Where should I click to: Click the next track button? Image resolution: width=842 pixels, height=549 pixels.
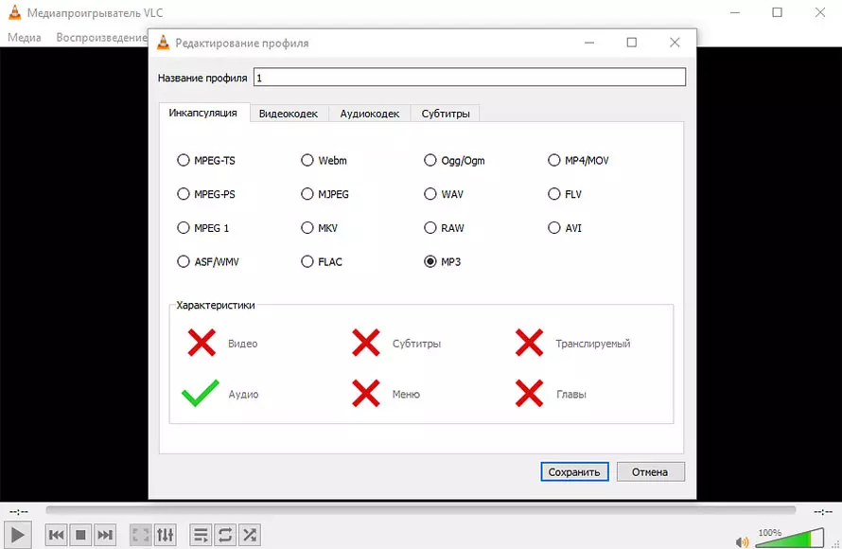coord(105,535)
